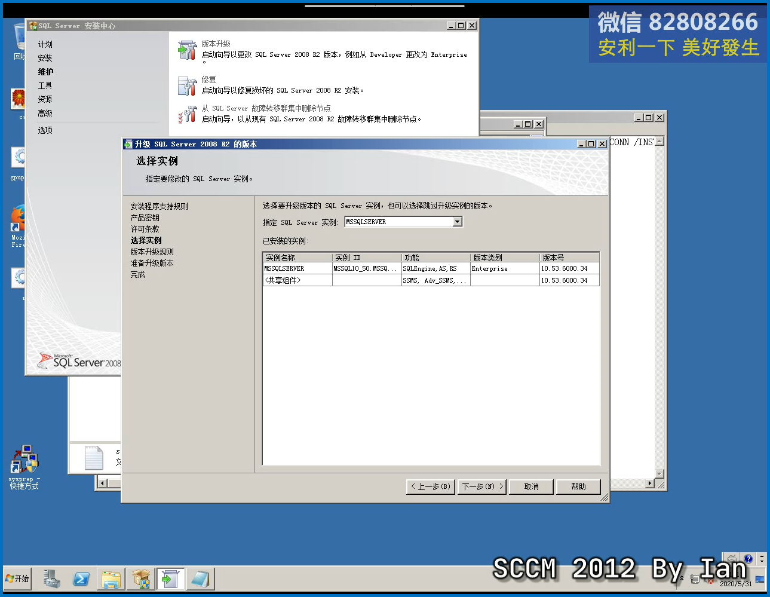Select the MSSQLSERVER instance row
The width and height of the screenshot is (770, 597).
click(x=431, y=268)
